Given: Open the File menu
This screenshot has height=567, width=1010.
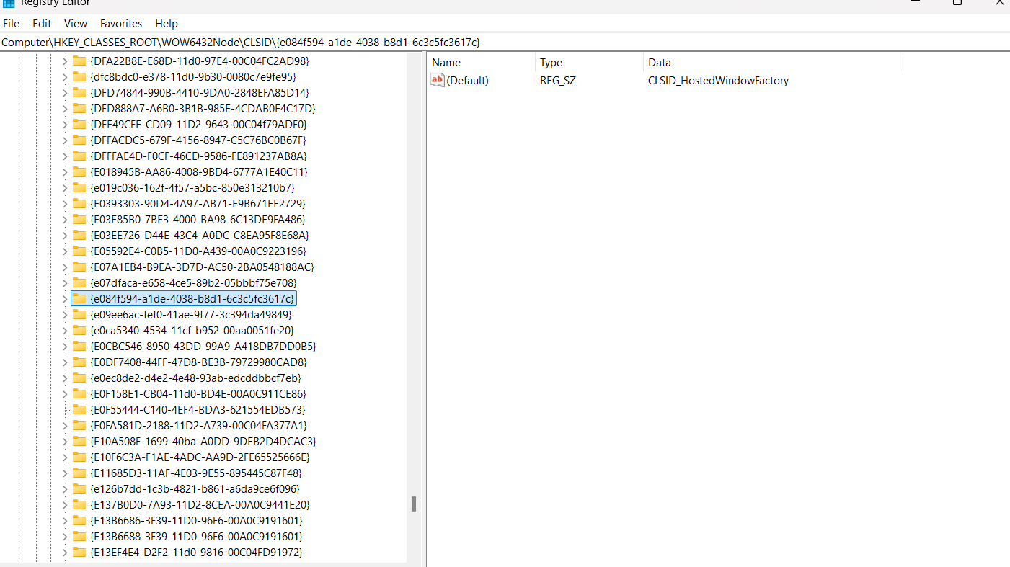Looking at the screenshot, I should 11,24.
